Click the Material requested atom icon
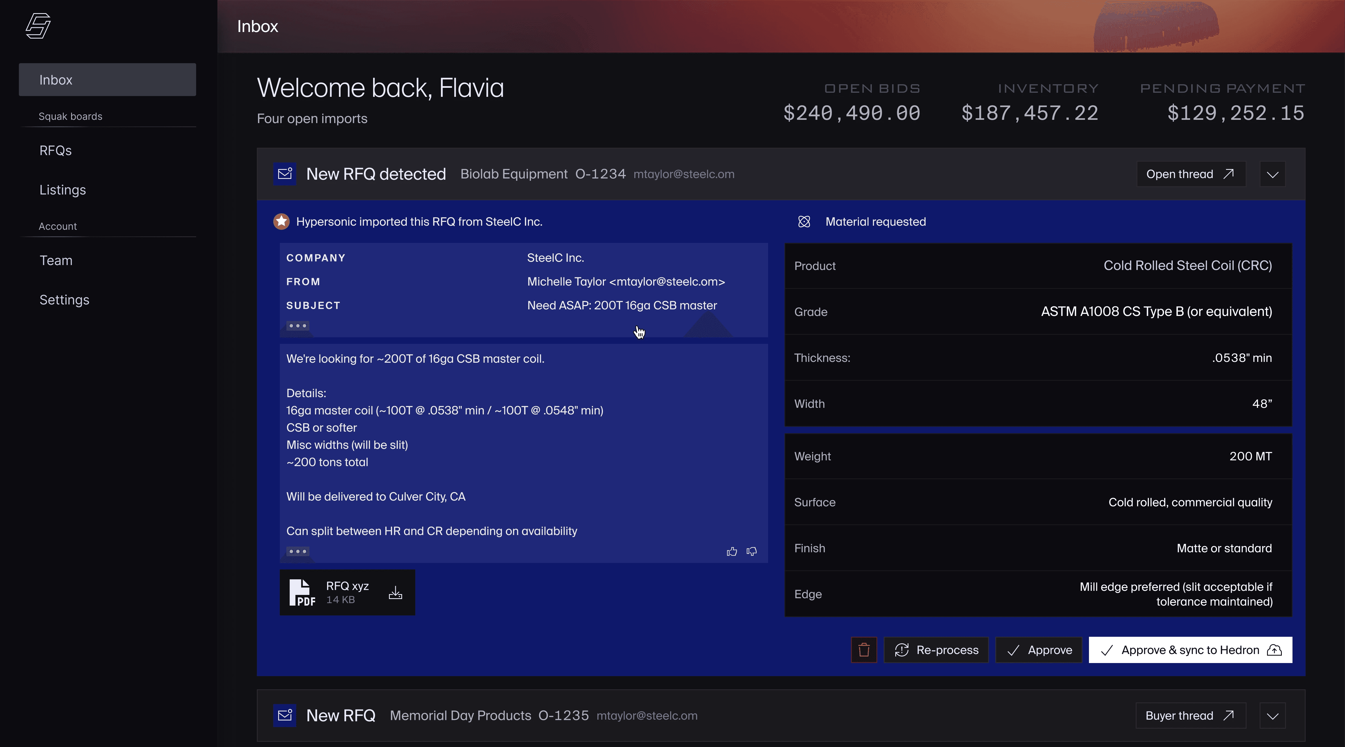 [x=804, y=221]
